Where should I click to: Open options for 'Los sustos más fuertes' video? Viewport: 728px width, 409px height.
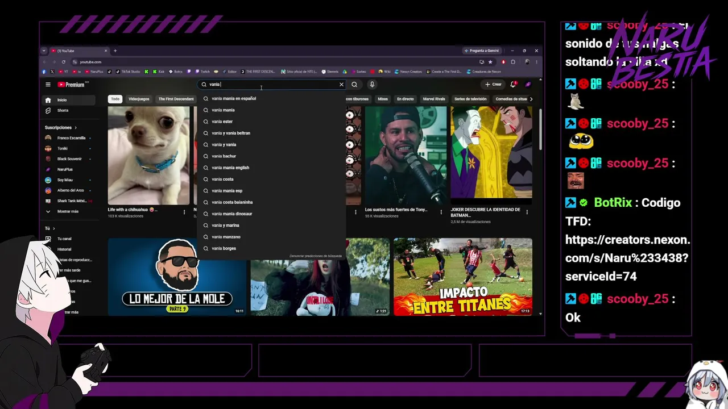click(x=441, y=212)
